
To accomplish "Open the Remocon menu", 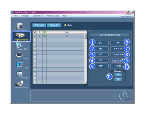I will click(x=25, y=16).
